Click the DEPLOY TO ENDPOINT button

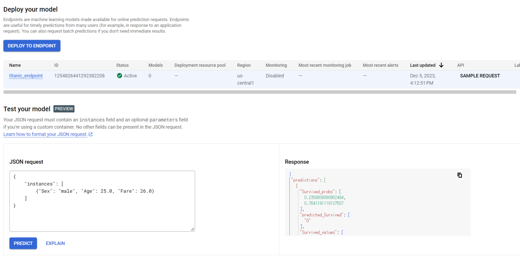(31, 45)
